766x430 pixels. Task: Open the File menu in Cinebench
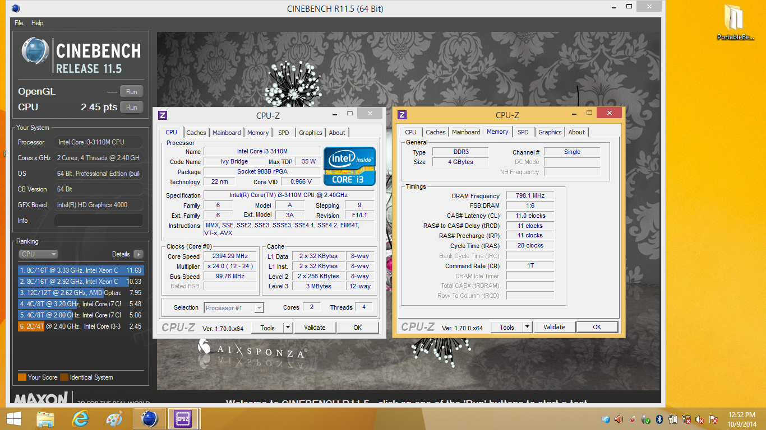[19, 23]
